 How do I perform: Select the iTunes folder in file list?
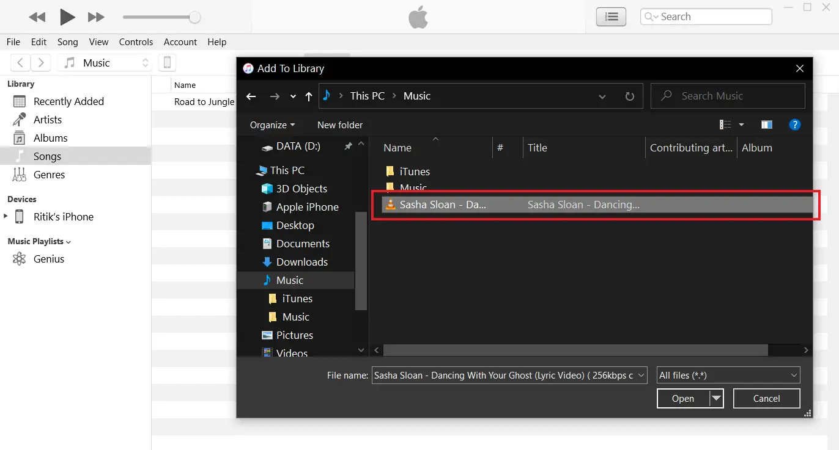click(x=415, y=172)
